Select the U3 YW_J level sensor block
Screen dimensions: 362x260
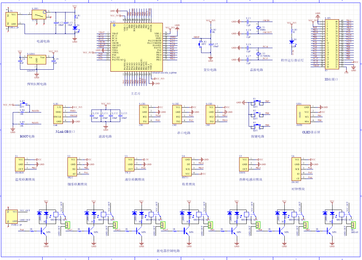(x=129, y=165)
